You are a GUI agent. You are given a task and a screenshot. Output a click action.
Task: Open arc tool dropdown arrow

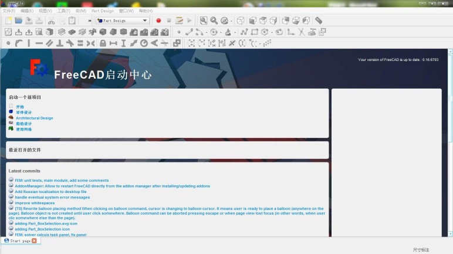click(x=207, y=32)
